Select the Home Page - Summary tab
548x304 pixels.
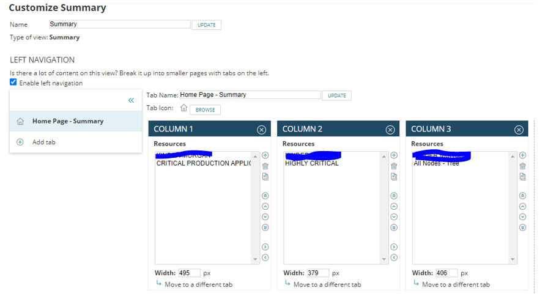[75, 121]
